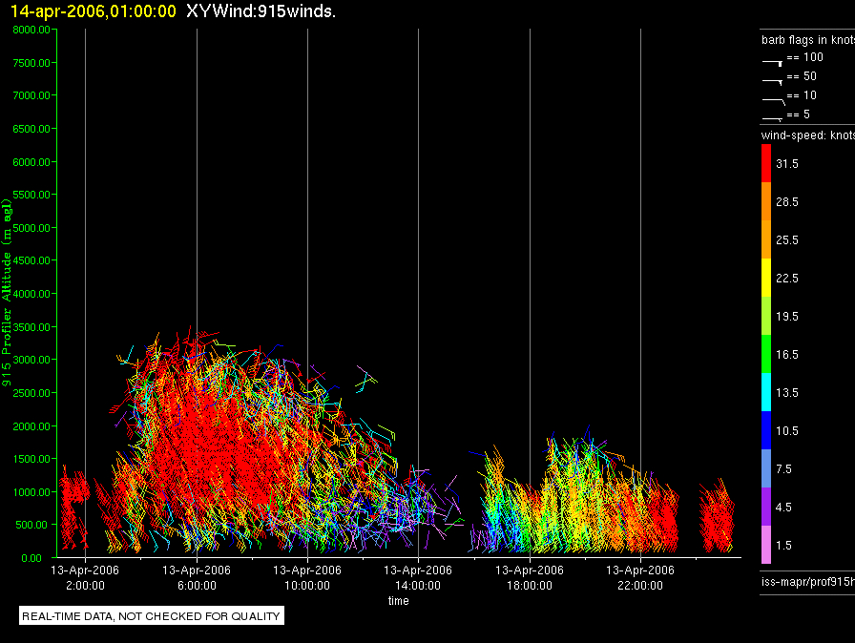Select the yellow 22.5 knots color band

(766, 278)
